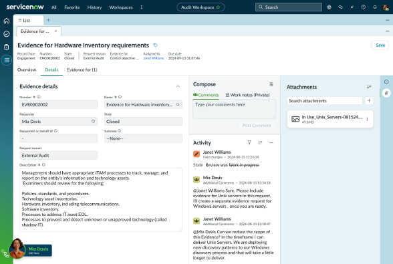The image size is (393, 264).
Task: Add a new attachment with plus icon
Action: point(369,100)
